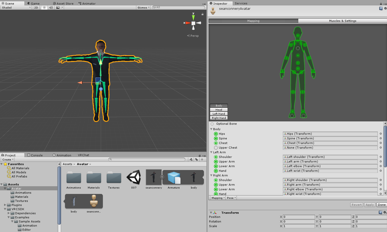Screen dimensions: 387x232
Task: Click the scene gizmo lock icon
Action: click(x=202, y=14)
